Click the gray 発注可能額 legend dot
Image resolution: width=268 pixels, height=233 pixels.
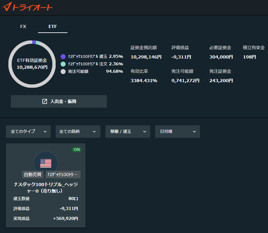click(x=63, y=72)
